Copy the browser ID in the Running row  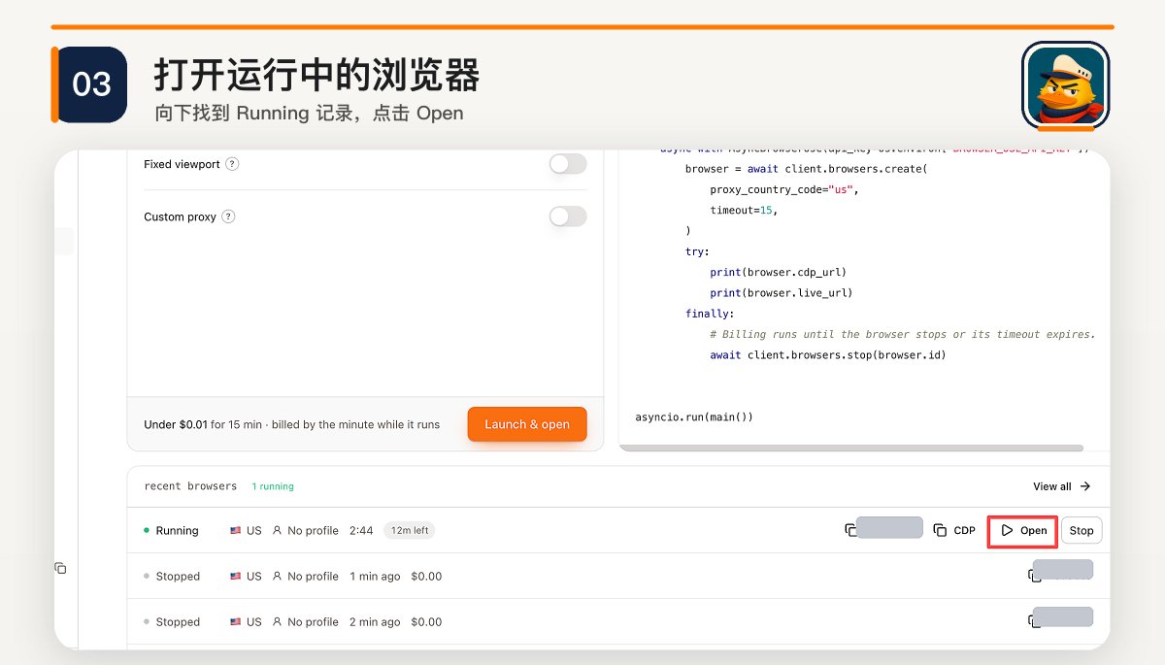(x=850, y=530)
